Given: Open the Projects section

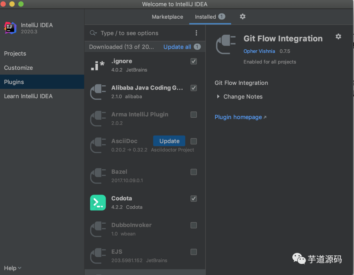Looking at the screenshot, I should click(x=15, y=54).
